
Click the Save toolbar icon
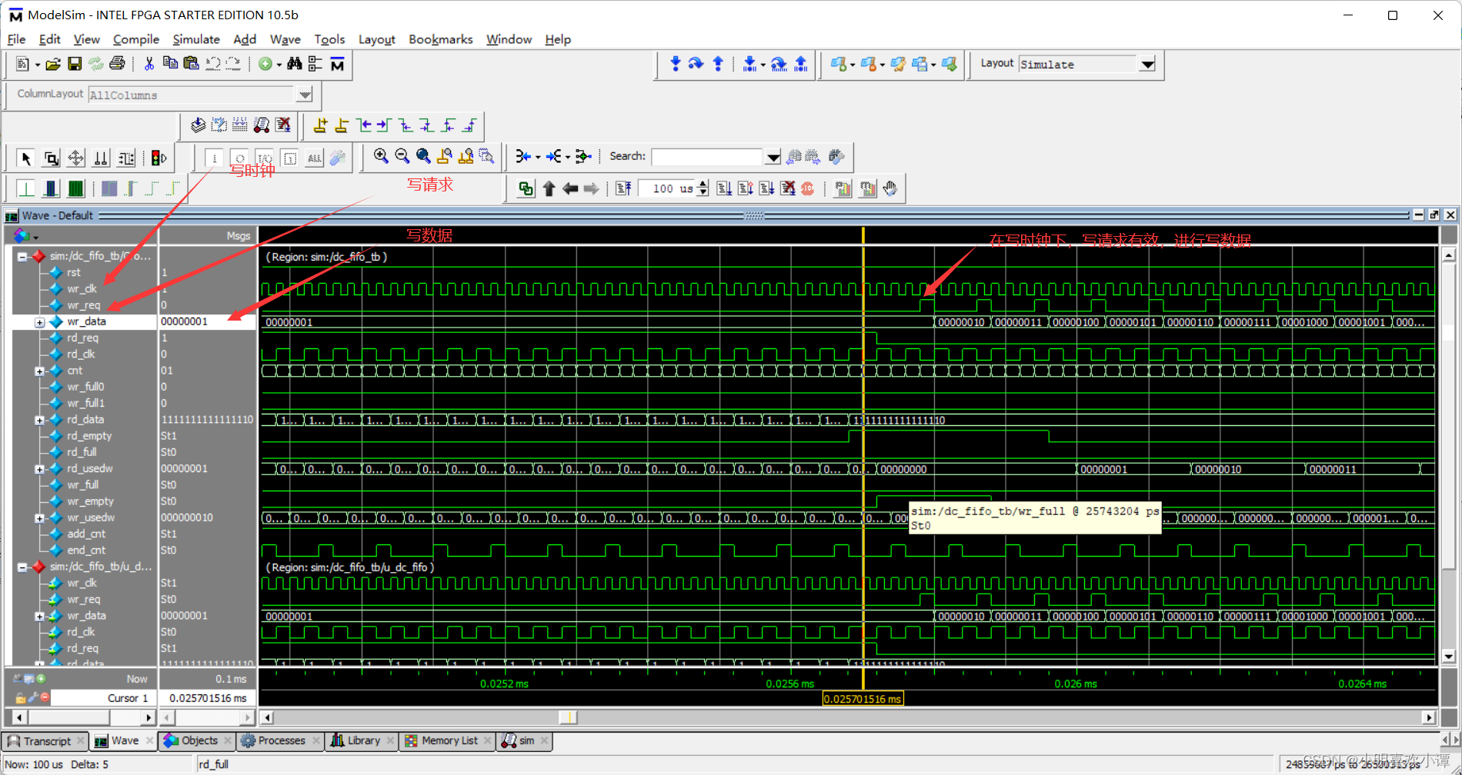(75, 64)
